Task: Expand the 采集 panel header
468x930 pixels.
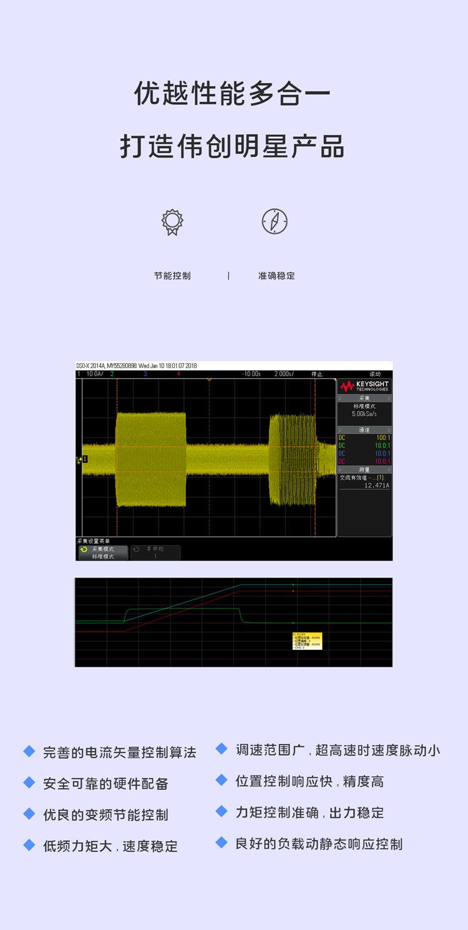Action: (x=364, y=398)
